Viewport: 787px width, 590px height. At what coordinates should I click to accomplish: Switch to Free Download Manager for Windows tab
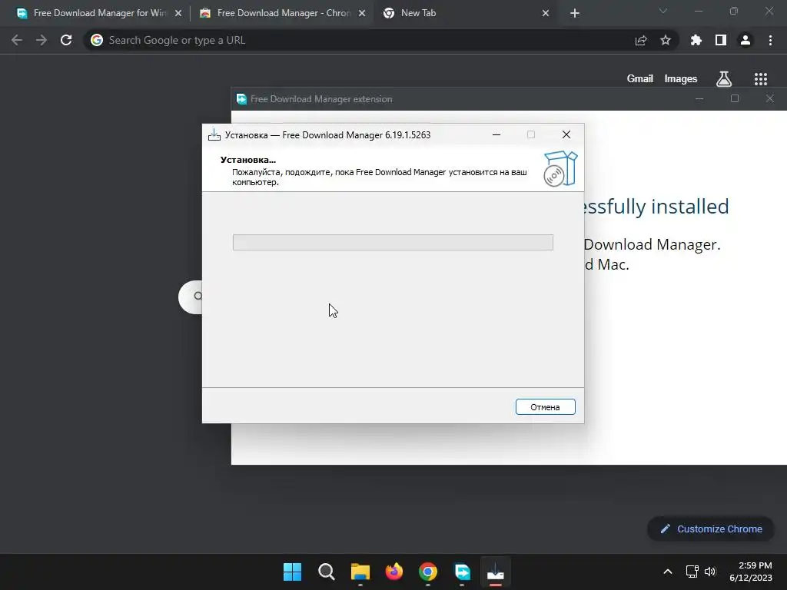(99, 13)
